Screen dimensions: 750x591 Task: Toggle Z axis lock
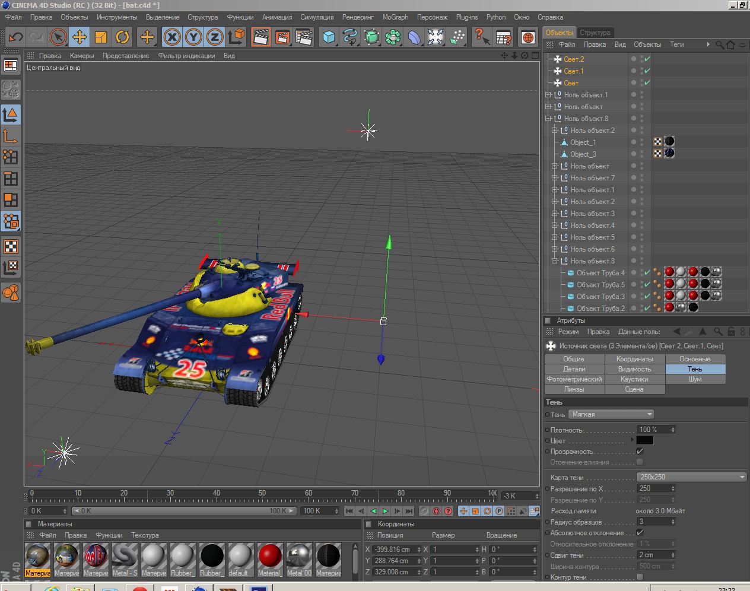pyautogui.click(x=215, y=37)
